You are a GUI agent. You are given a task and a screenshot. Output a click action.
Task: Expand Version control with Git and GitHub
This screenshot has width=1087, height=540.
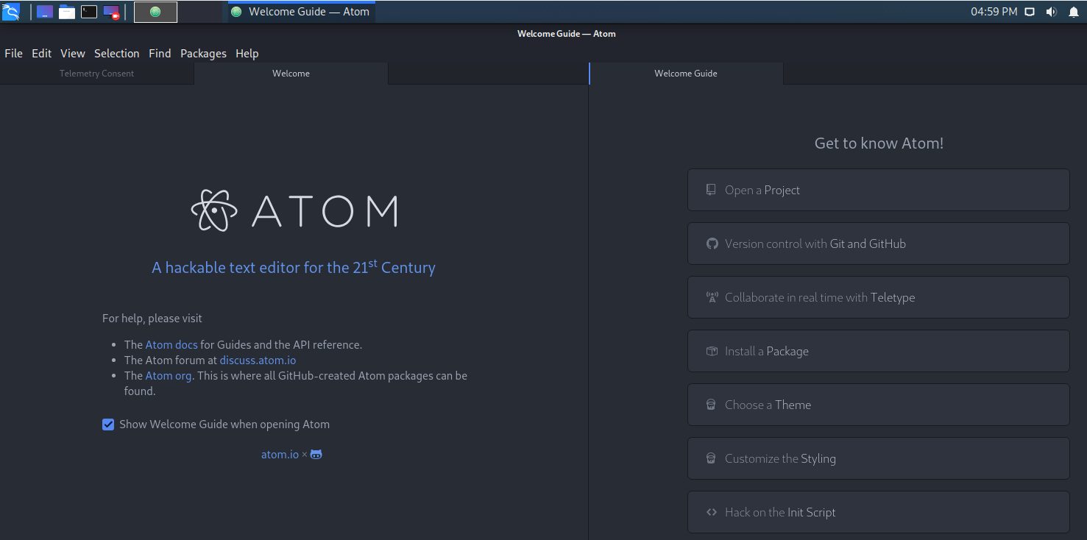point(877,244)
